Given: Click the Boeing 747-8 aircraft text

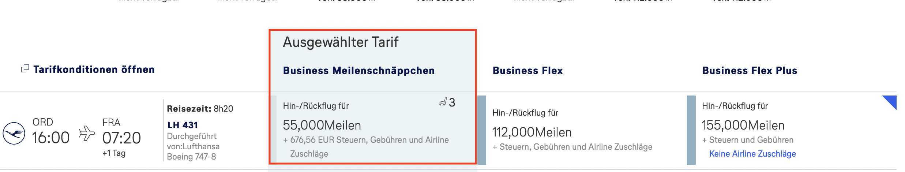Looking at the screenshot, I should (x=191, y=157).
